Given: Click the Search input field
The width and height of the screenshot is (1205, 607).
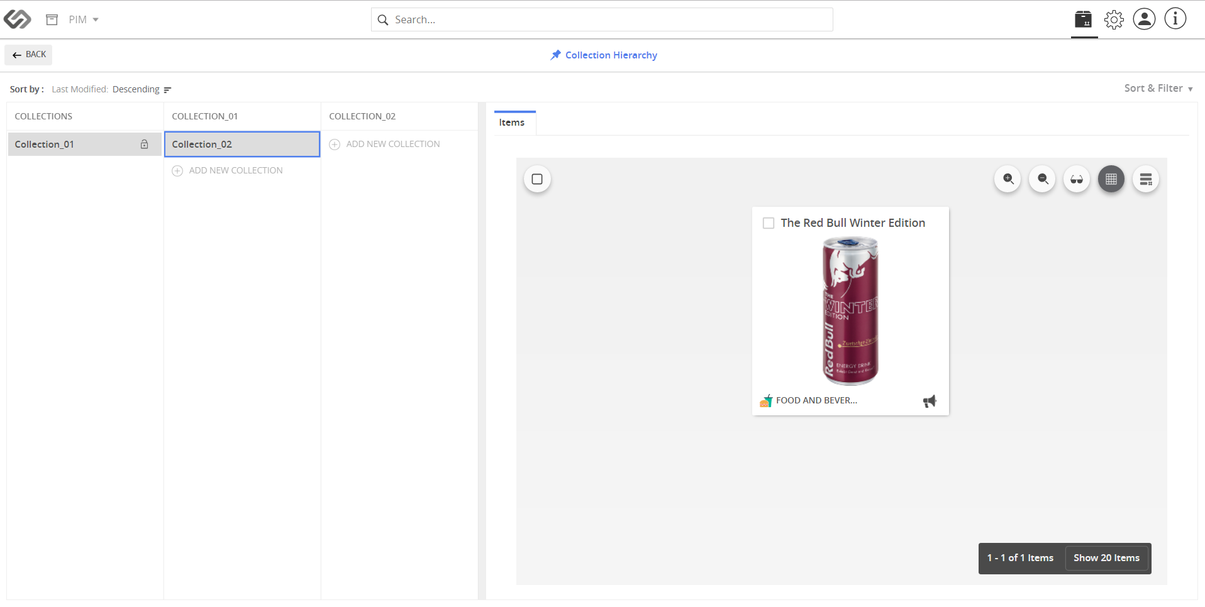Looking at the screenshot, I should pyautogui.click(x=602, y=19).
